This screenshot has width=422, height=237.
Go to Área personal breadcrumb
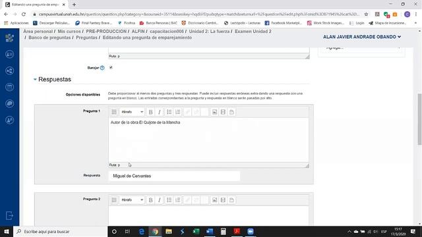pyautogui.click(x=38, y=32)
